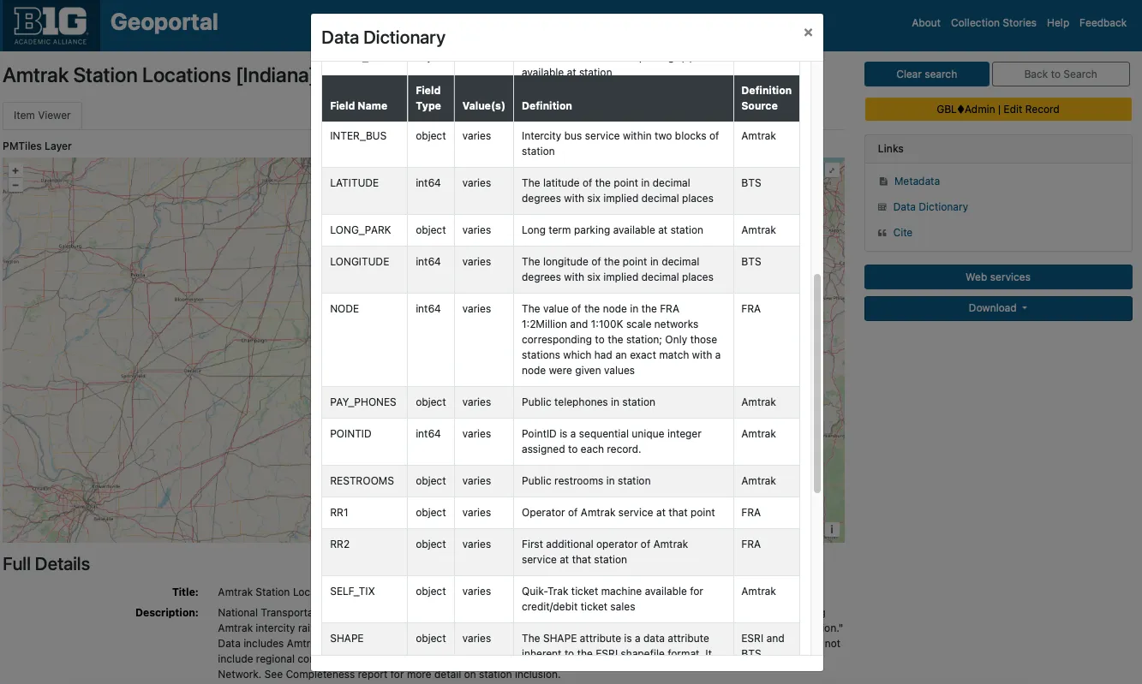The image size is (1142, 684).
Task: Open the Feedback link
Action: 1103,23
